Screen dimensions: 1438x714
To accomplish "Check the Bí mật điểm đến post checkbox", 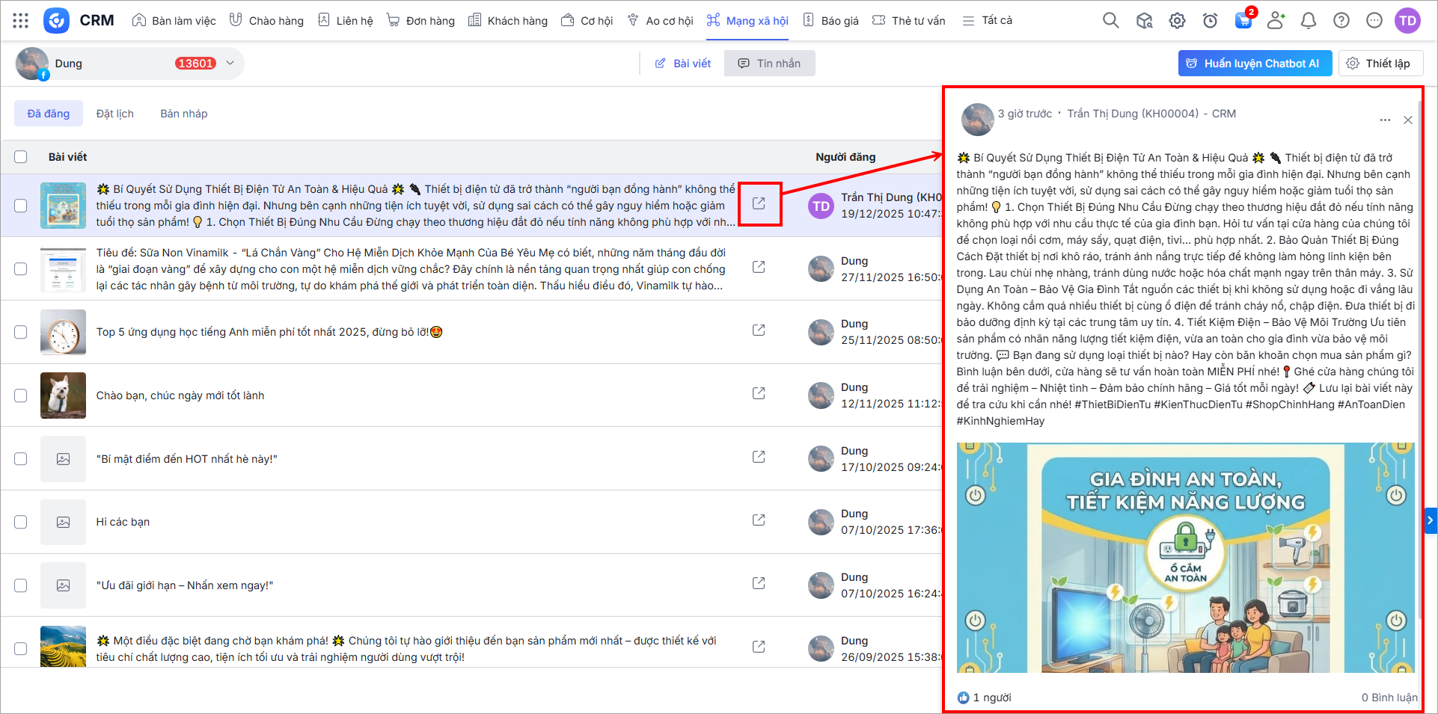I will pyautogui.click(x=21, y=459).
